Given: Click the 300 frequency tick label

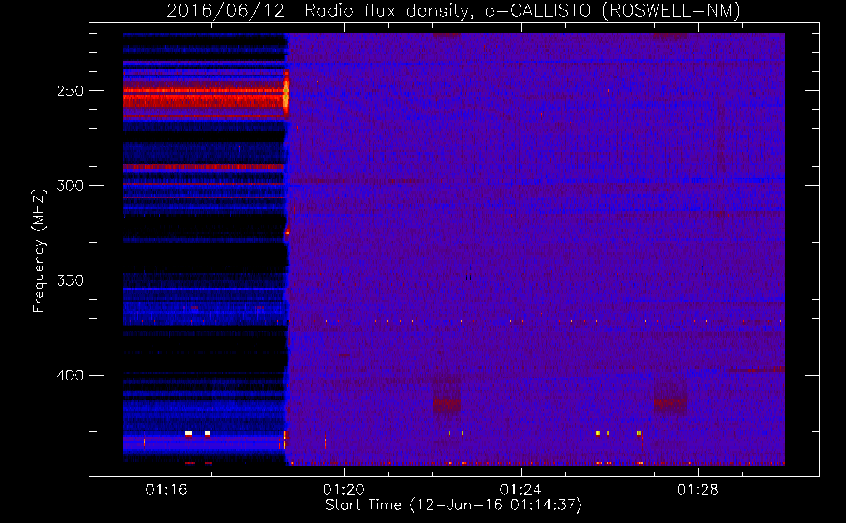Looking at the screenshot, I should tap(70, 186).
